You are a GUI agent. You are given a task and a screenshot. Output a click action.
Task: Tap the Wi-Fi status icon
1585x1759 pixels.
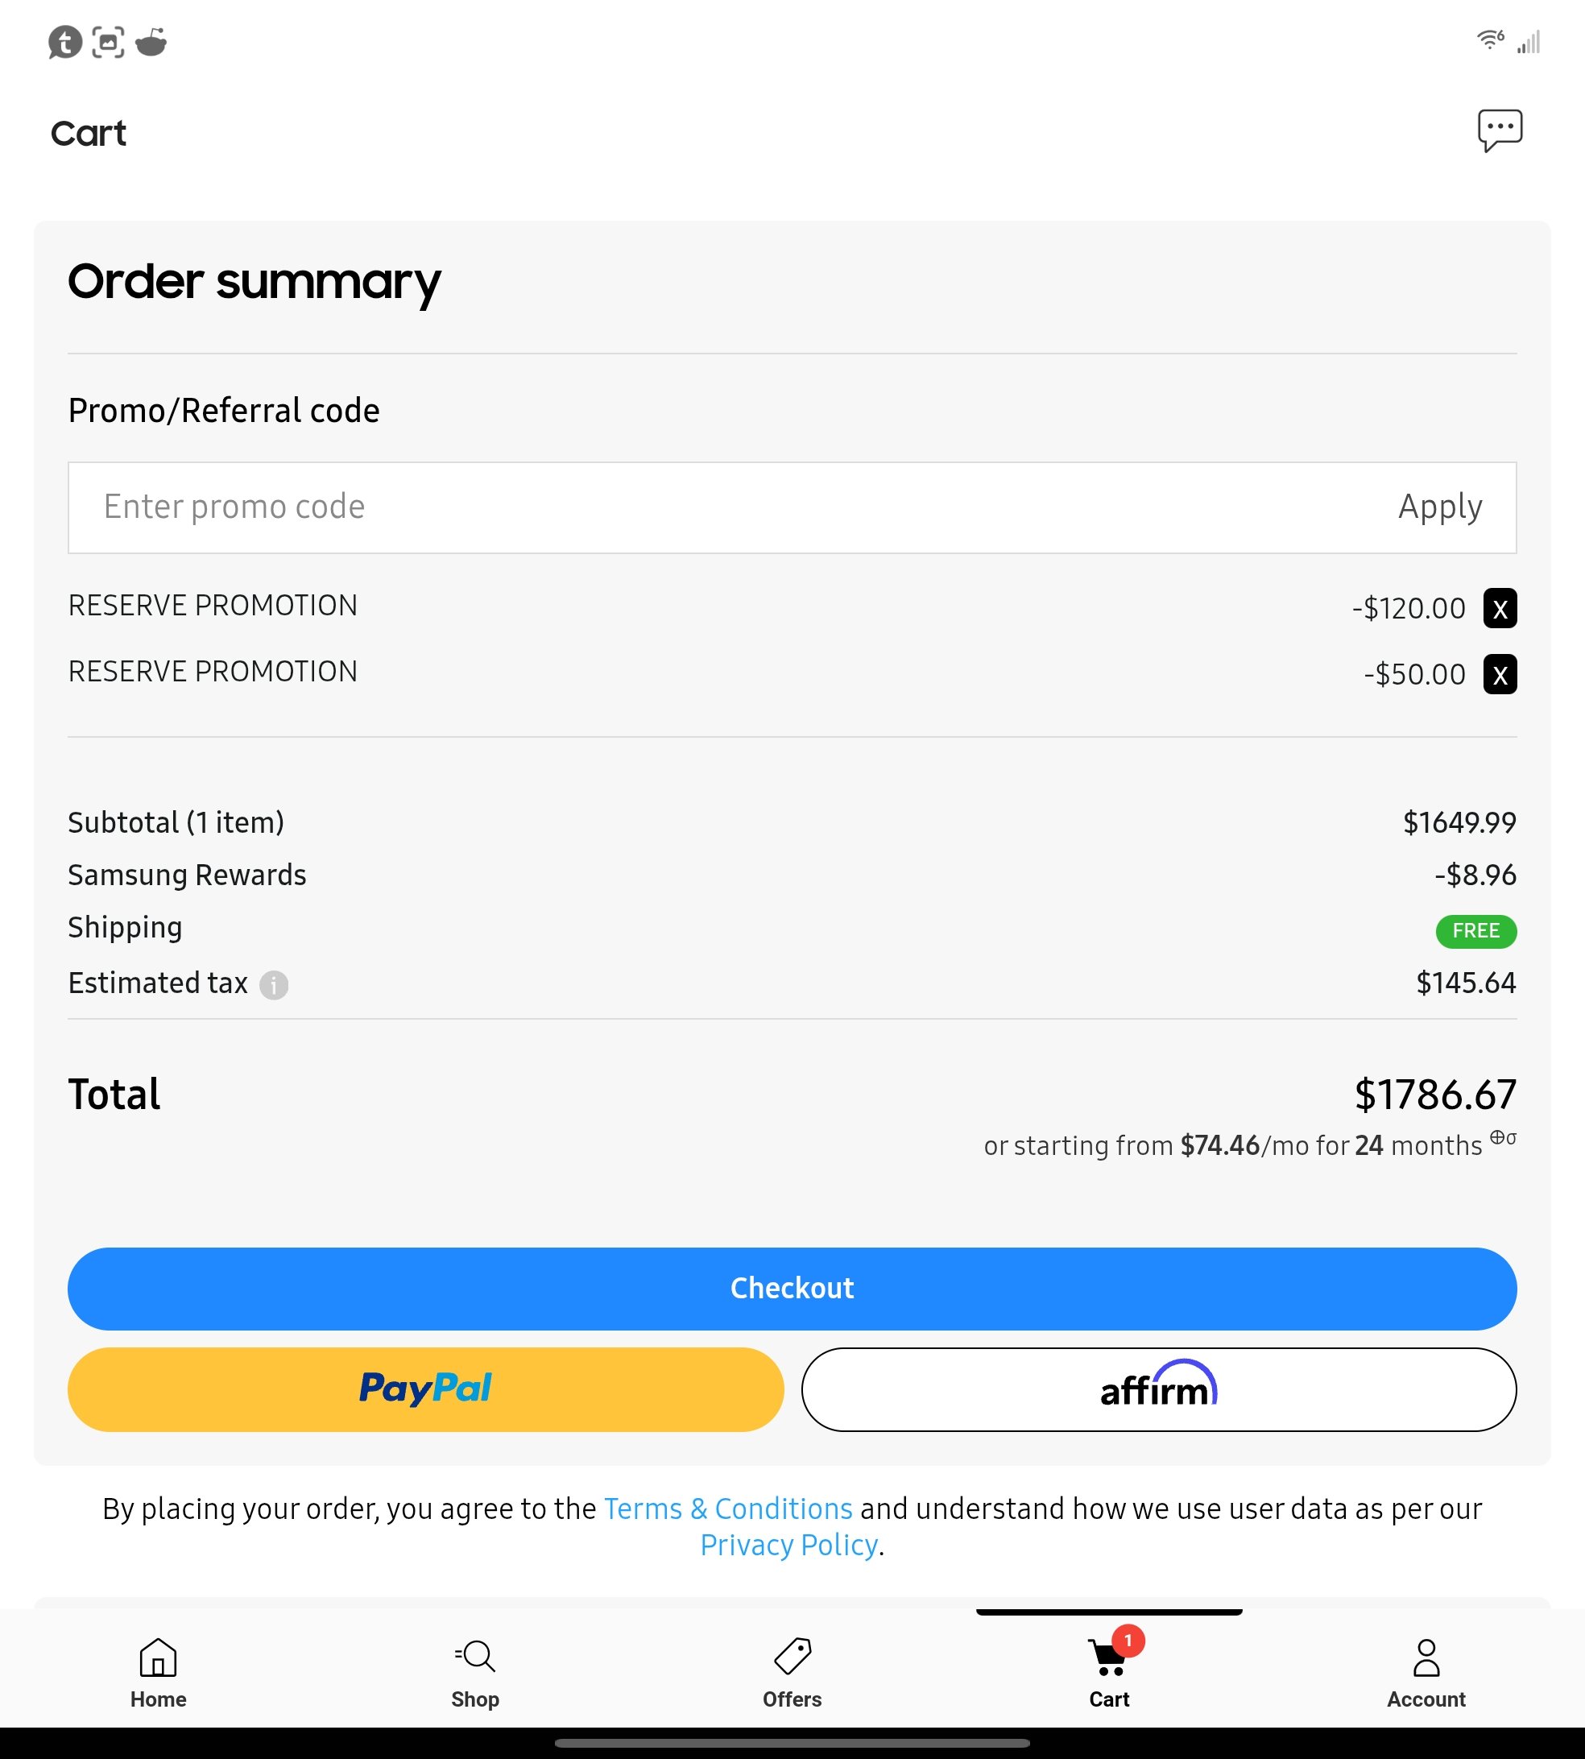1490,40
